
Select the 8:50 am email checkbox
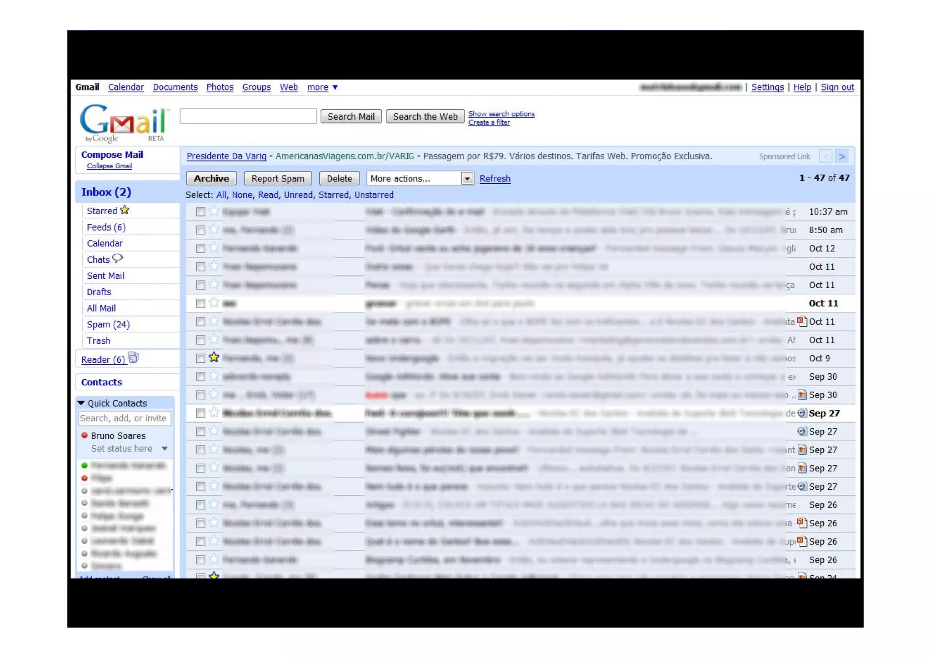coord(200,230)
